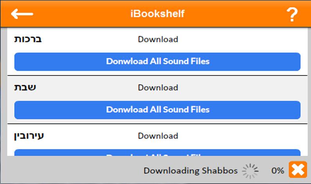The height and width of the screenshot is (184, 311).
Task: Click the loading spinner icon
Action: [250, 171]
